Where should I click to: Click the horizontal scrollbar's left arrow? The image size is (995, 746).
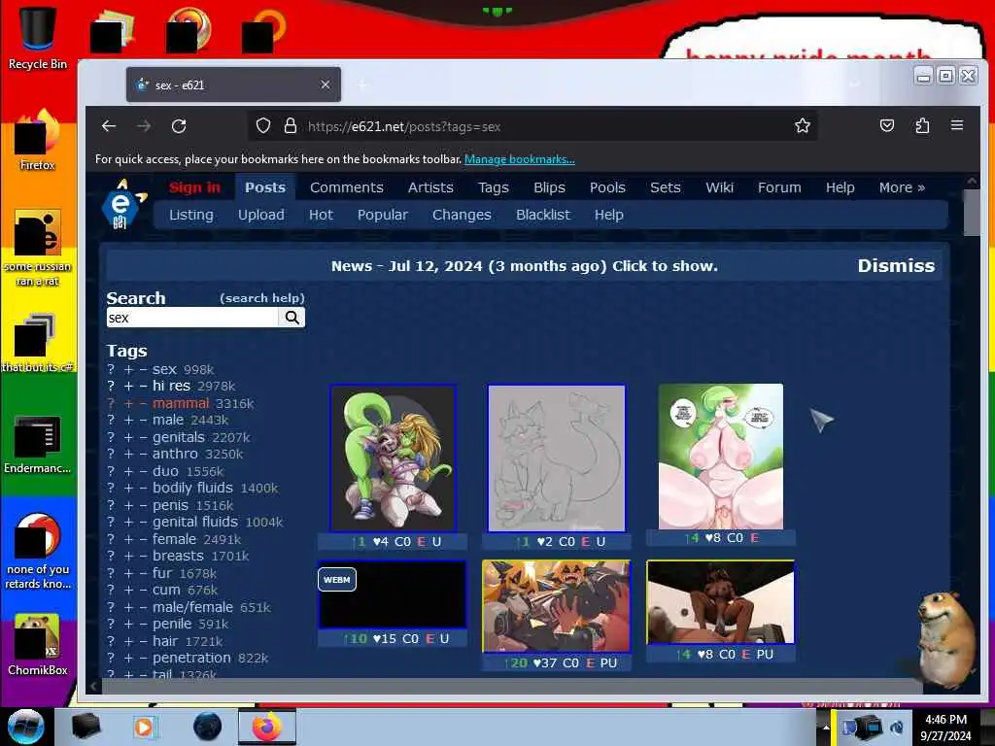pyautogui.click(x=93, y=686)
